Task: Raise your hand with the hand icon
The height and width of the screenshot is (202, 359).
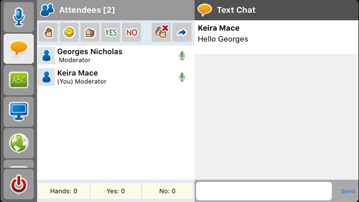Action: (48, 33)
